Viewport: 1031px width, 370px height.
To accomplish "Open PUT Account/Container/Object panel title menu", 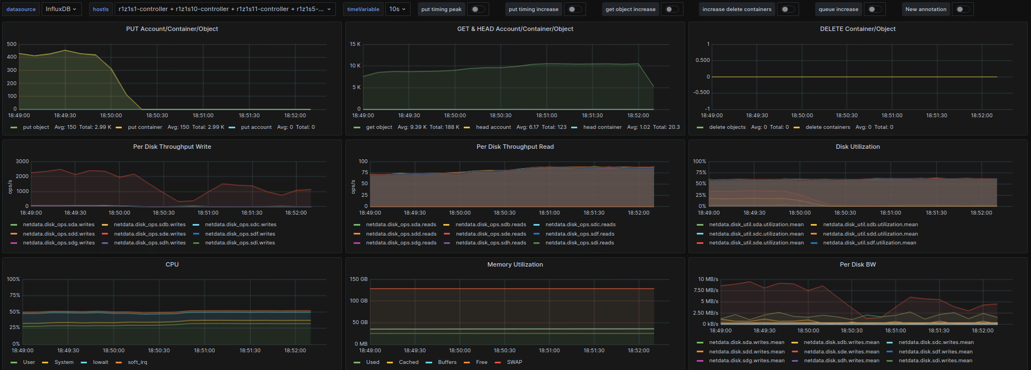I will pyautogui.click(x=172, y=29).
